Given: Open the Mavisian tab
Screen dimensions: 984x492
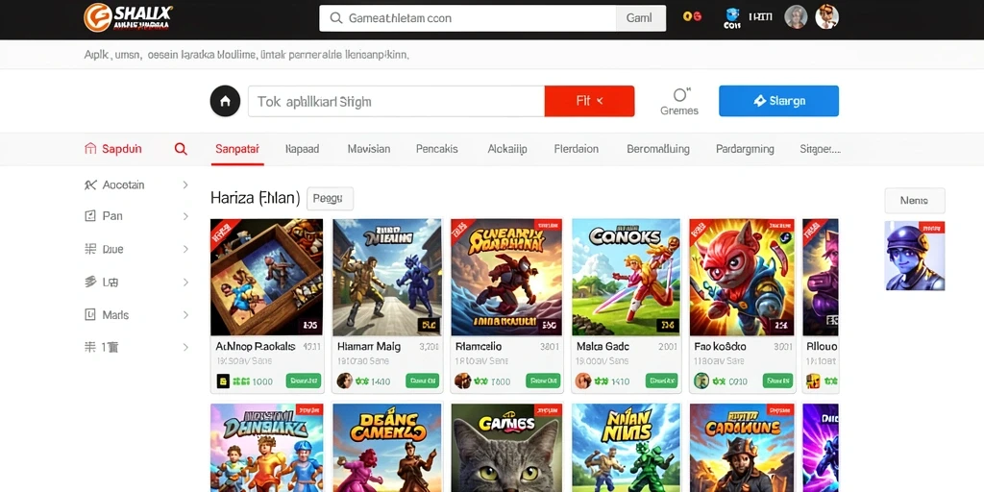Looking at the screenshot, I should tap(368, 149).
